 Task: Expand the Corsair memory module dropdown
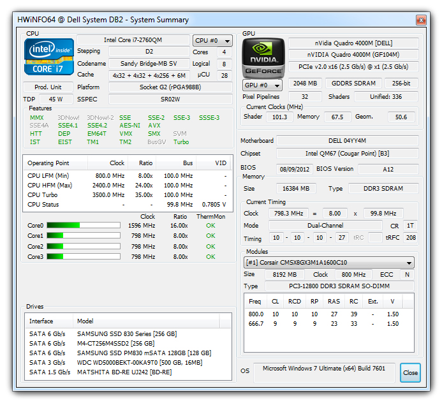(329, 262)
